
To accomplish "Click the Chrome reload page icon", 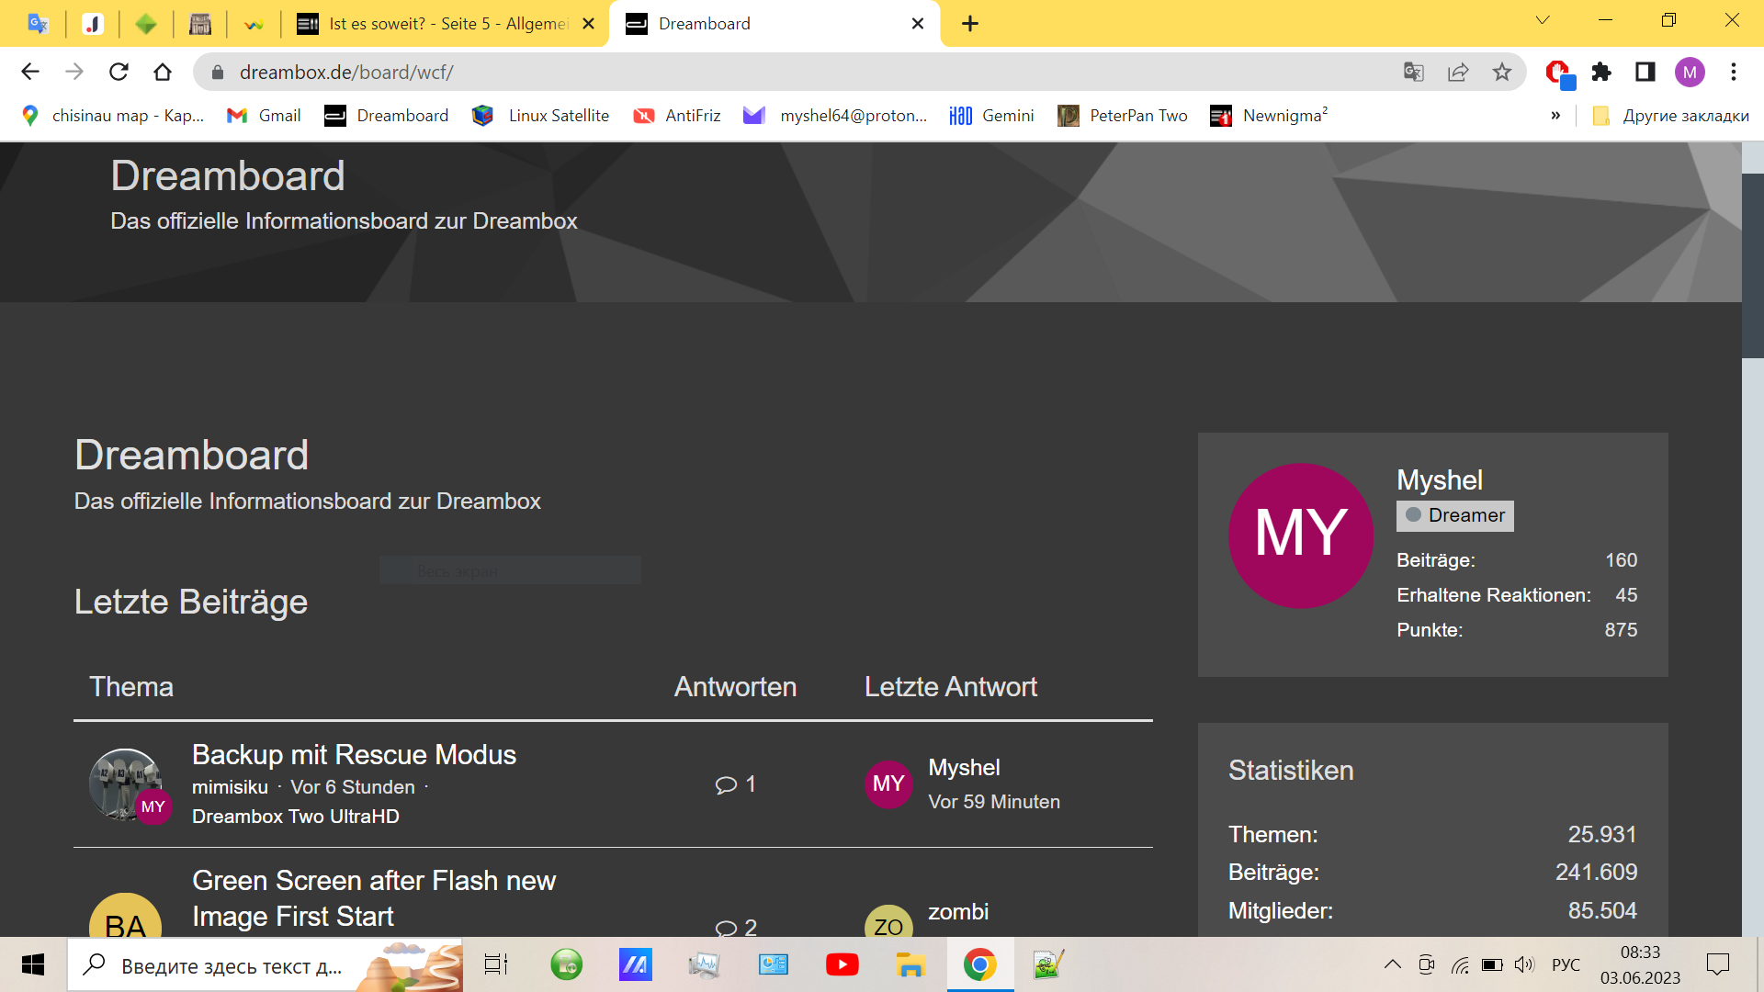I will (119, 72).
